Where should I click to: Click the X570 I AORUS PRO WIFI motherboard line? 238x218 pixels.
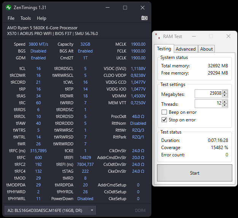52,33
